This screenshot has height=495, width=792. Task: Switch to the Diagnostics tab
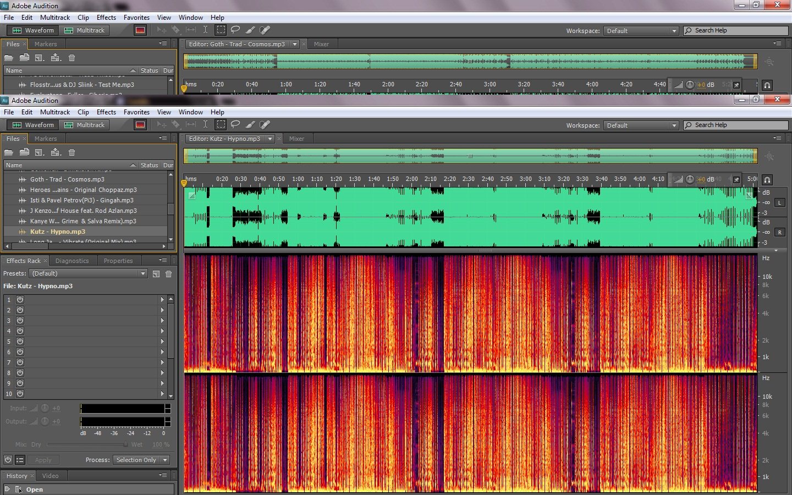(x=71, y=261)
